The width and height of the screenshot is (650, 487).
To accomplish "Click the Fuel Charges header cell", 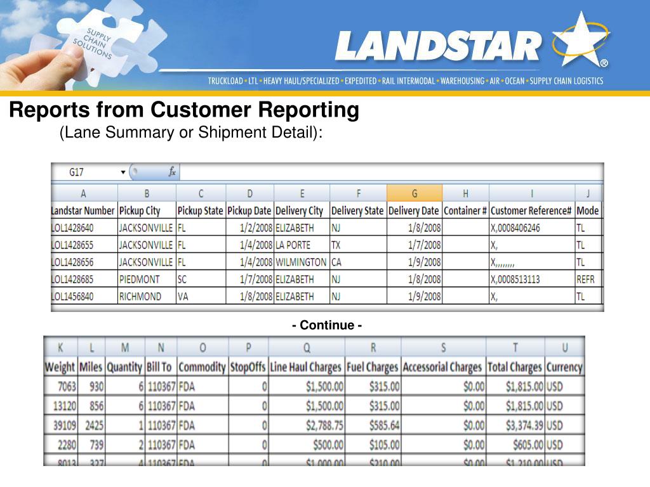I will tap(373, 367).
